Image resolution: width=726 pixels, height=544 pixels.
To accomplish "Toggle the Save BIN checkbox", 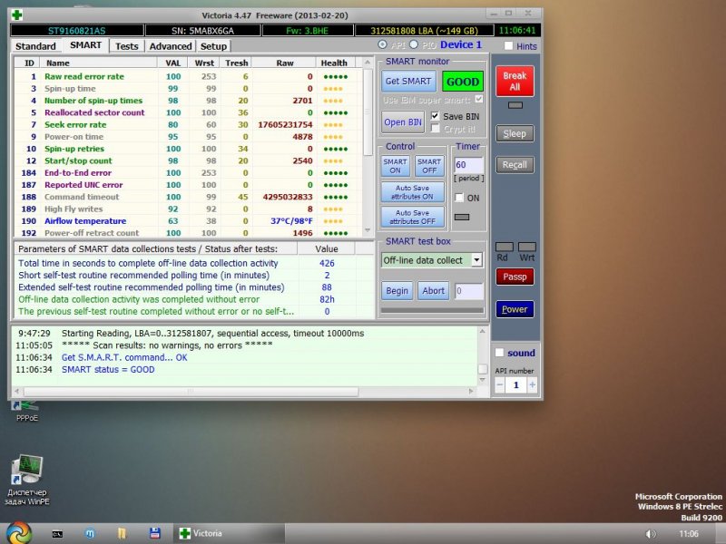I will pos(436,116).
